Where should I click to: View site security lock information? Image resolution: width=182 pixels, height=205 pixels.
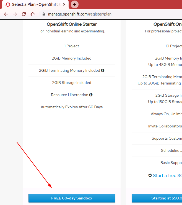tap(44, 14)
